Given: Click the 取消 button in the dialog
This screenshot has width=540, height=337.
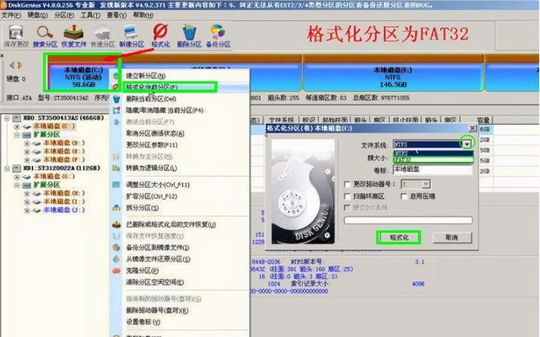Looking at the screenshot, I should [451, 238].
